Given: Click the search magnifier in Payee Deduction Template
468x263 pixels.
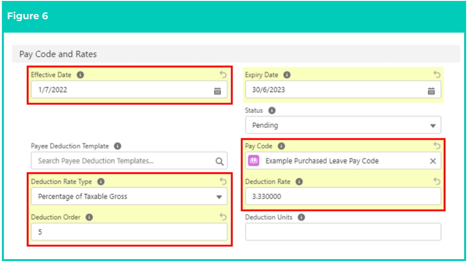Looking at the screenshot, I should coord(220,161).
